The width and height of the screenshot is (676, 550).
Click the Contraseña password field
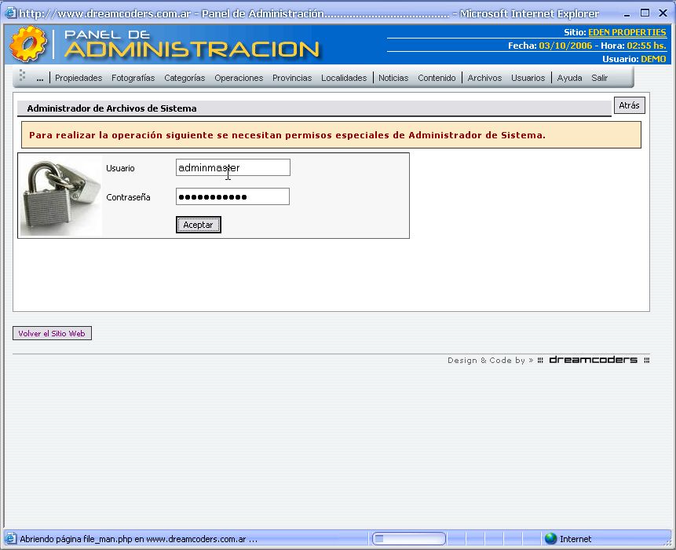[232, 196]
